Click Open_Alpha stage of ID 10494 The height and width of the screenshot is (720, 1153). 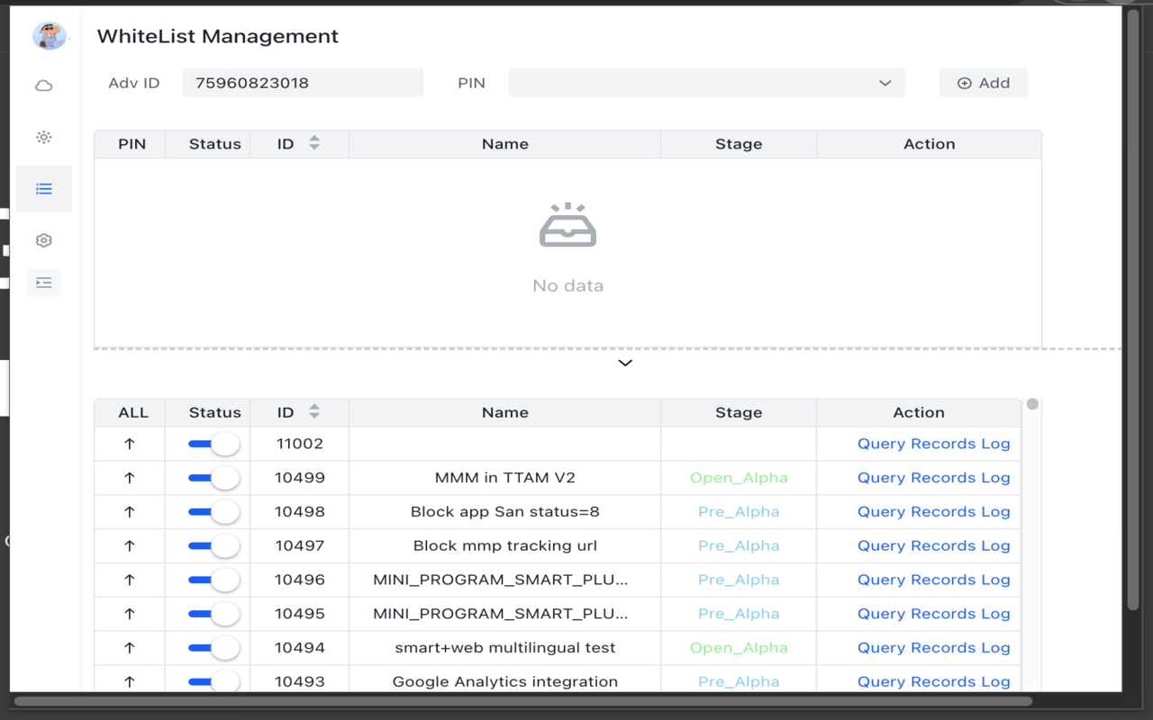click(739, 648)
